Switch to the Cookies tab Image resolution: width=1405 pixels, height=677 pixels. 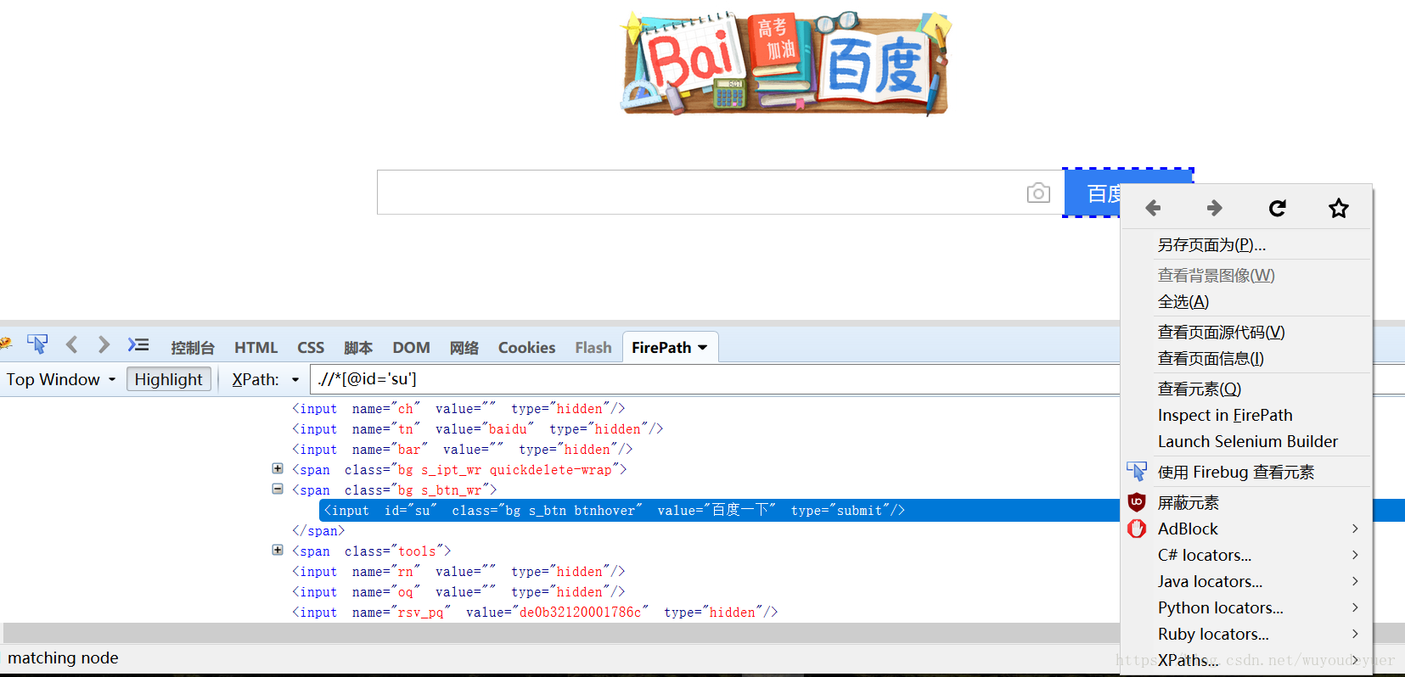tap(526, 348)
